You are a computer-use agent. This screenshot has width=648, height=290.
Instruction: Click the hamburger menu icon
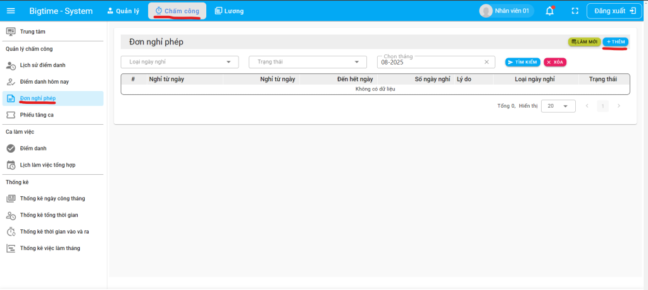pos(11,11)
